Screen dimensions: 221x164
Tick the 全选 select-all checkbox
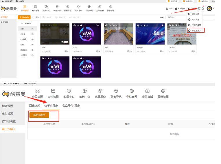pyautogui.click(x=33, y=17)
